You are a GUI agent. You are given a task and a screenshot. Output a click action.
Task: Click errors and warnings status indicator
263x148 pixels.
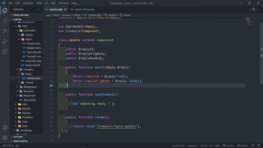coord(8,146)
